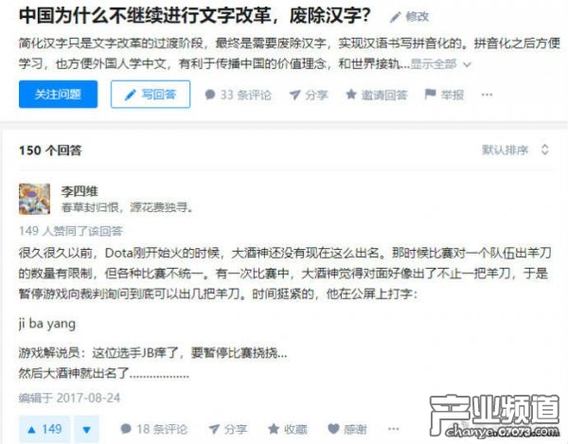The width and height of the screenshot is (568, 444).
Task: Click the author name 李四维
Action: point(80,191)
